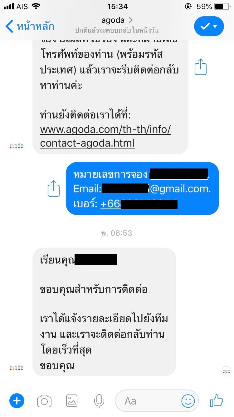This screenshot has width=234, height=417.
Task: Select the เรียนคุณ reply message bubble
Action: [104, 312]
